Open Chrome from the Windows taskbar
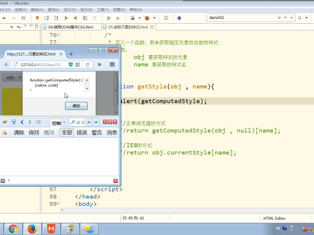314x235 pixels. click(x=13, y=229)
